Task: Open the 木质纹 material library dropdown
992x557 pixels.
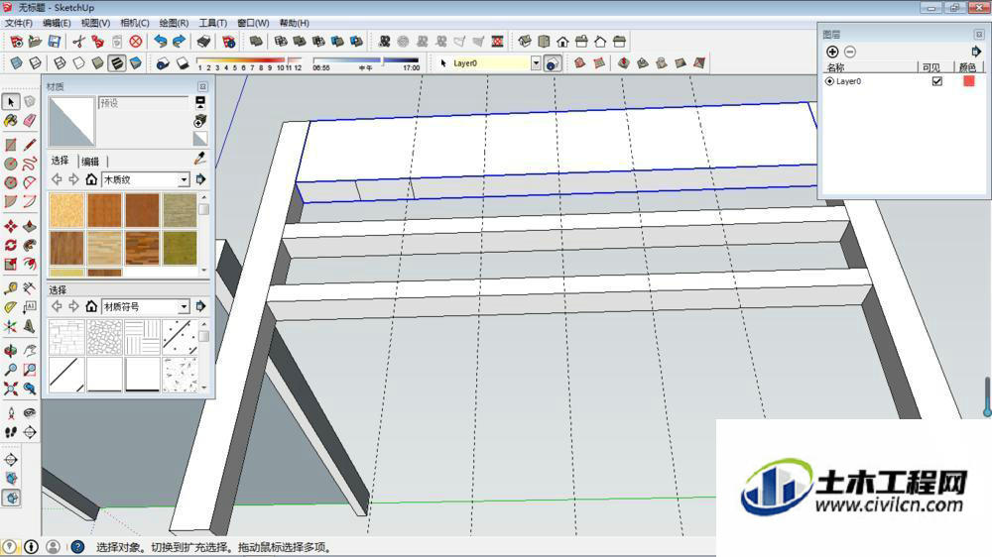Action: pos(184,179)
